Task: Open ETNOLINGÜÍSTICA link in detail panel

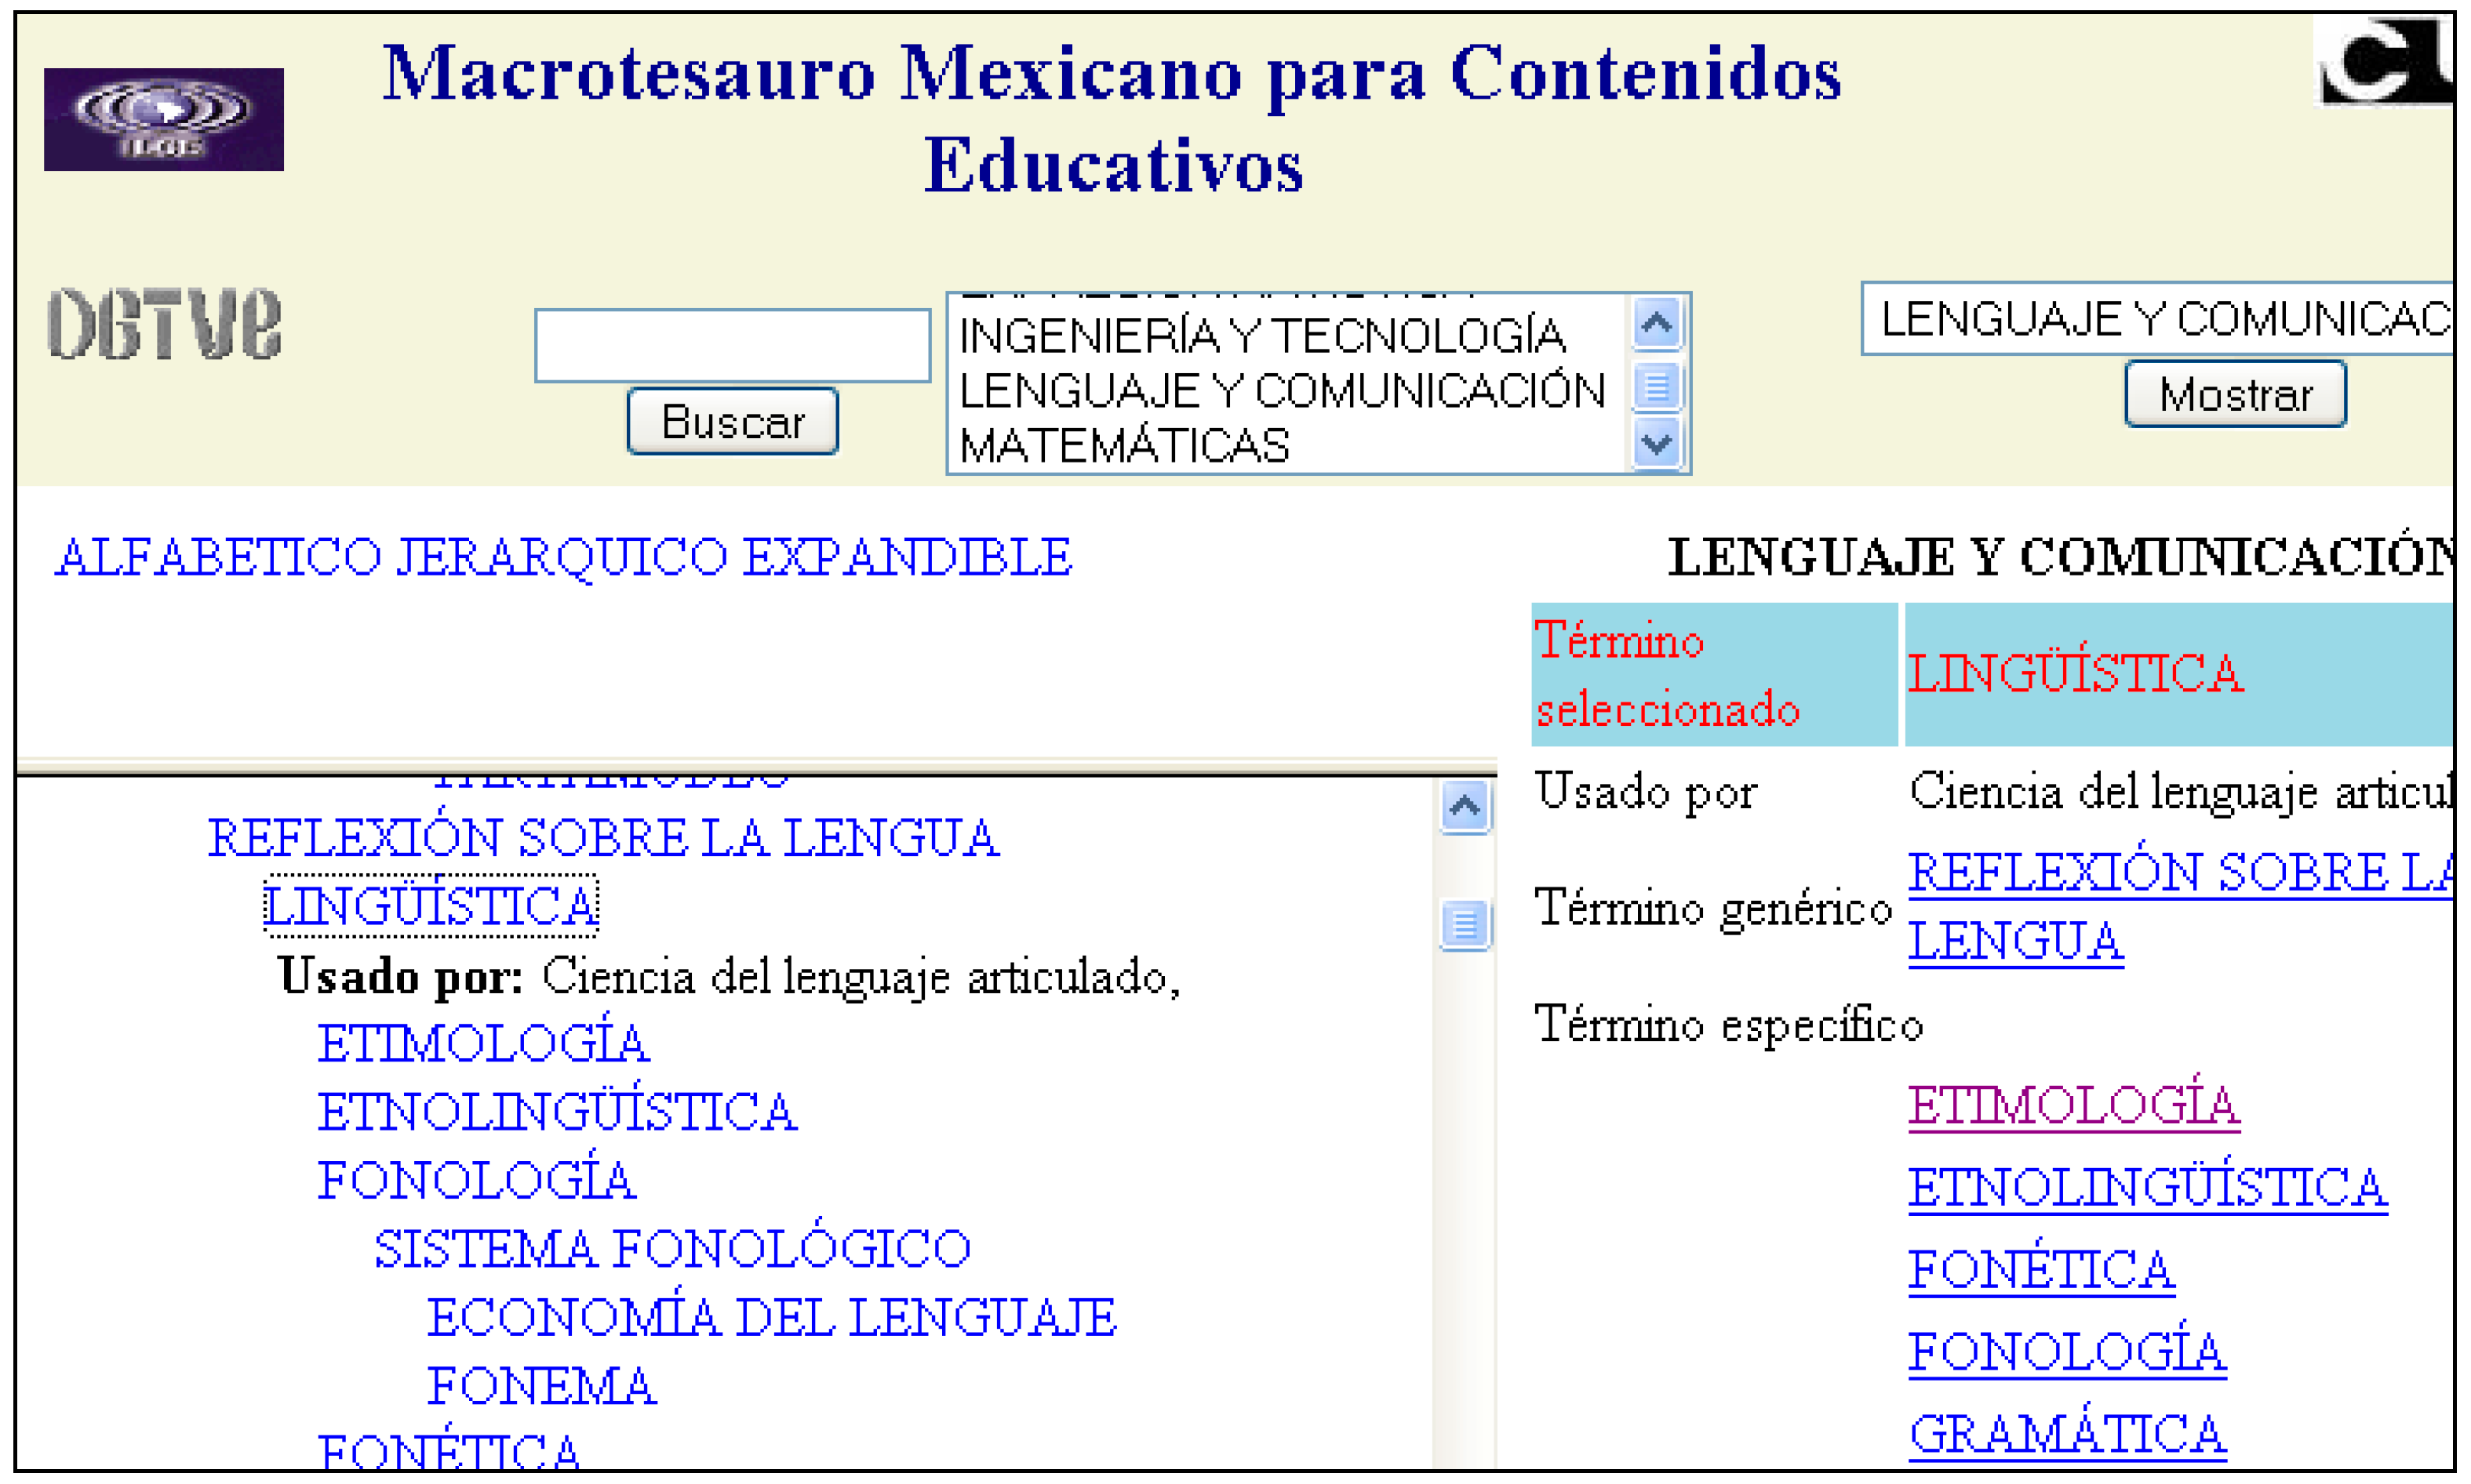Action: tap(2148, 1188)
